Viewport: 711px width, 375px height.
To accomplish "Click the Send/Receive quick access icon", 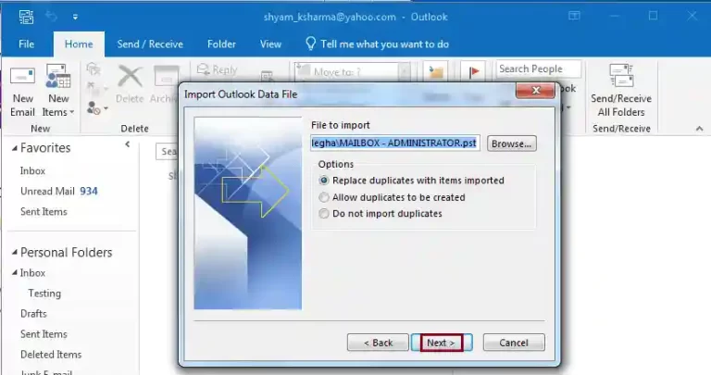I will pyautogui.click(x=26, y=17).
